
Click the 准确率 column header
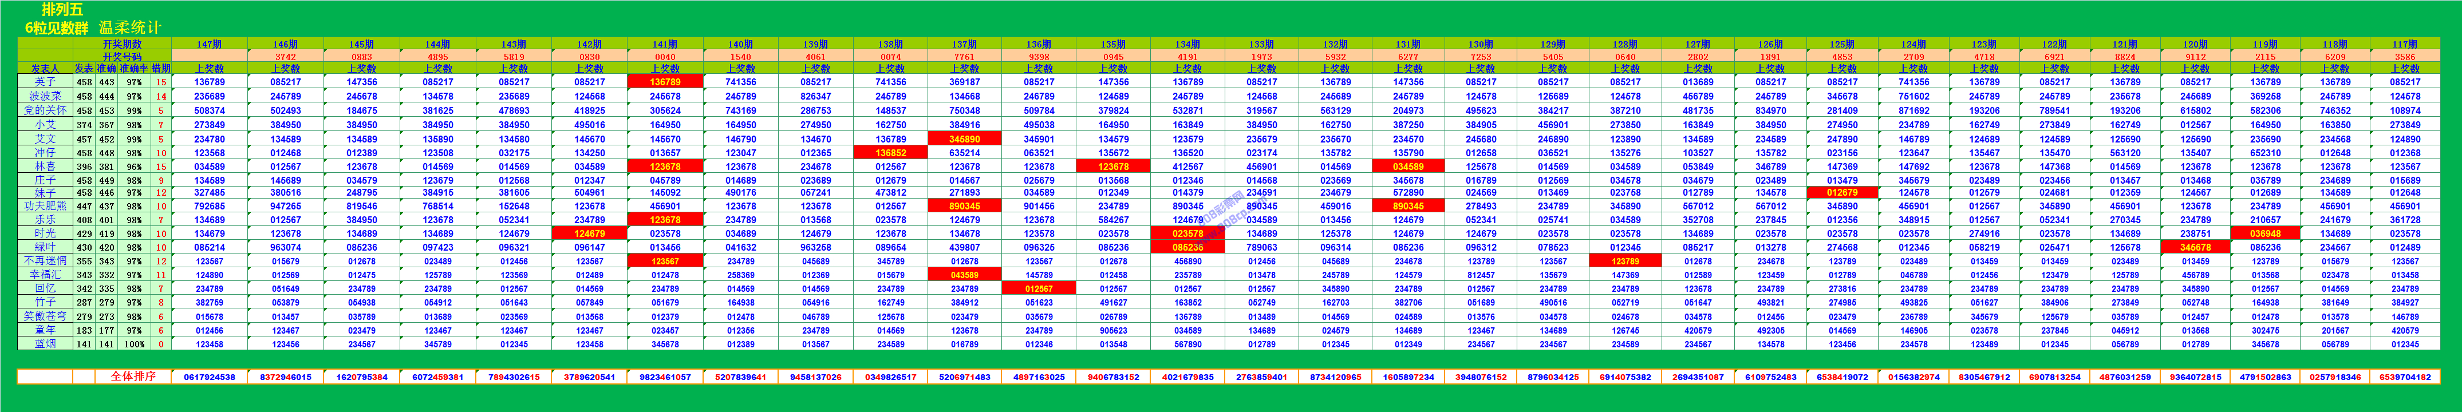pyautogui.click(x=134, y=69)
